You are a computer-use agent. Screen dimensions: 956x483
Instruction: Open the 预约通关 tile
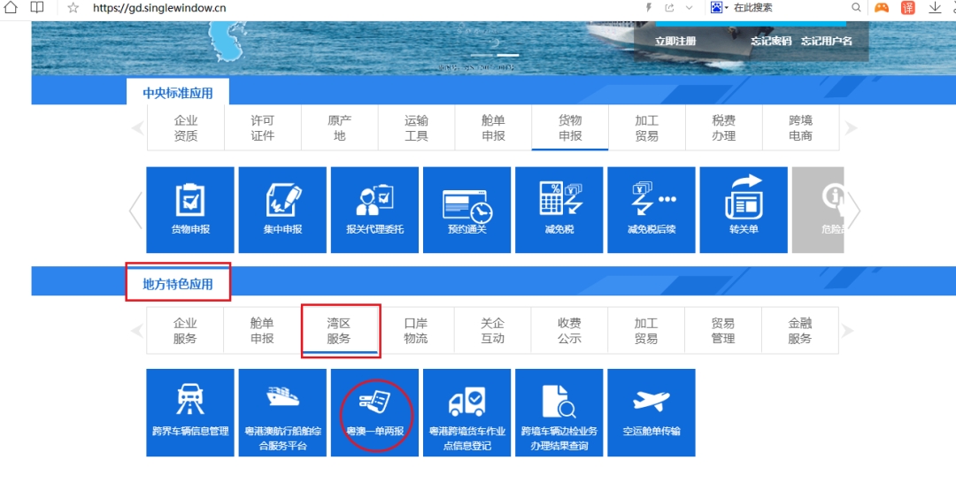467,211
